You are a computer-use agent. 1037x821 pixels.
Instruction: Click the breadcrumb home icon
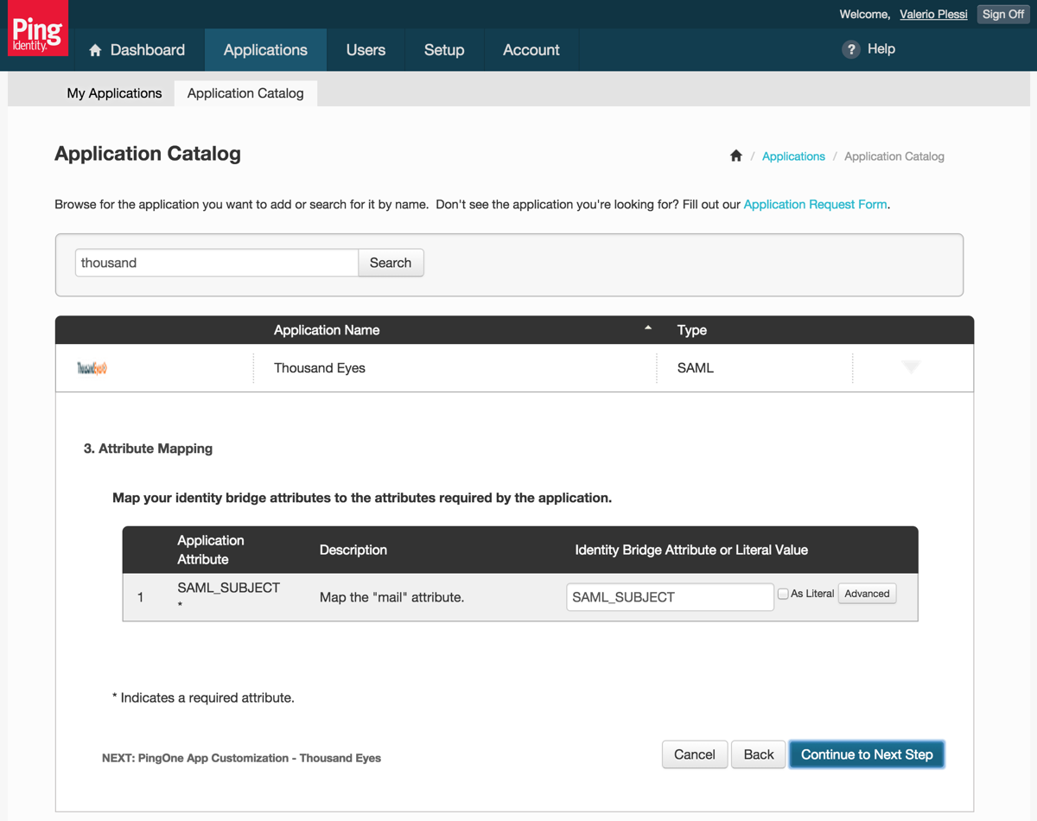[736, 156]
